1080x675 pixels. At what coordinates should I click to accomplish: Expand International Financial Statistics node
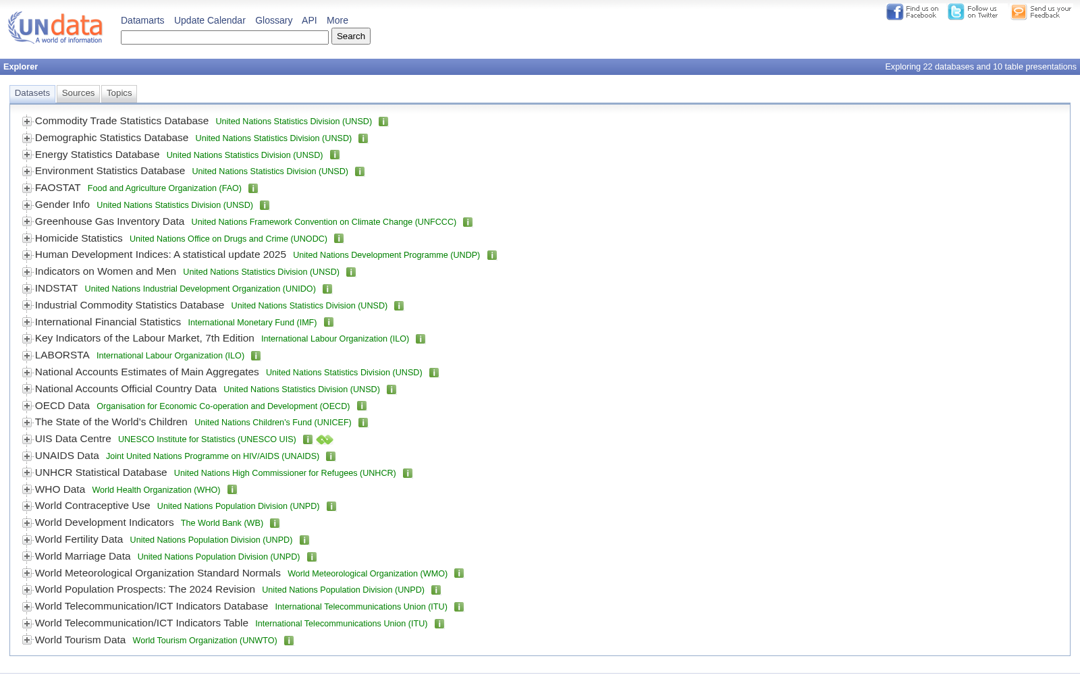[x=27, y=322]
